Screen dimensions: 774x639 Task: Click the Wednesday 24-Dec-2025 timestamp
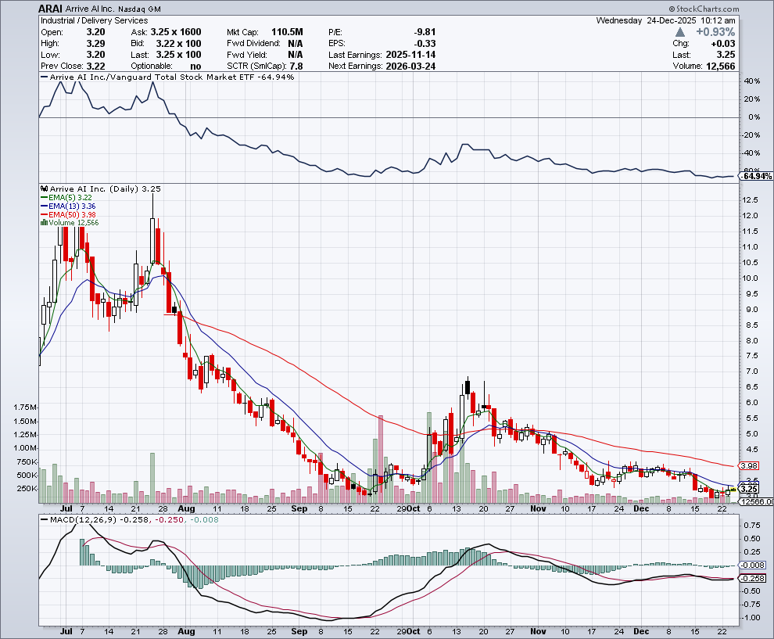[x=666, y=21]
